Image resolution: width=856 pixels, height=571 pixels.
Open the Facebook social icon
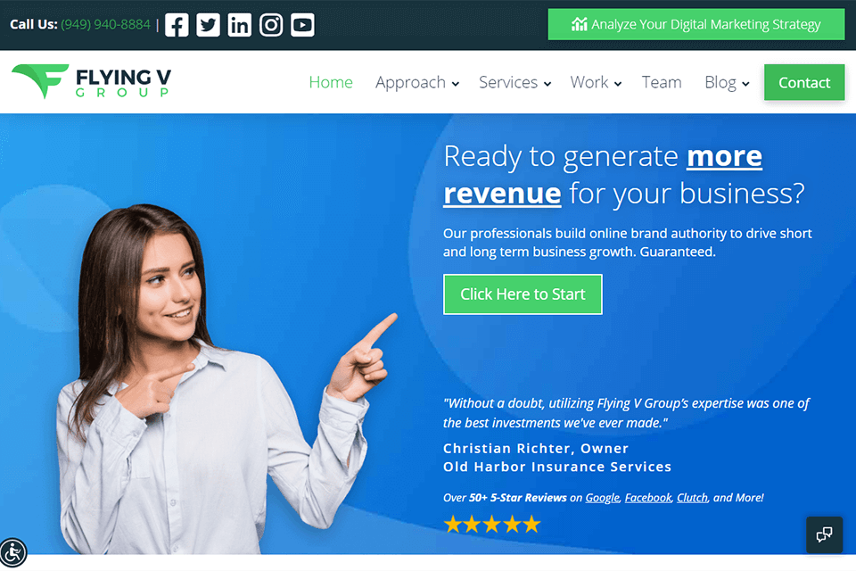coord(177,25)
